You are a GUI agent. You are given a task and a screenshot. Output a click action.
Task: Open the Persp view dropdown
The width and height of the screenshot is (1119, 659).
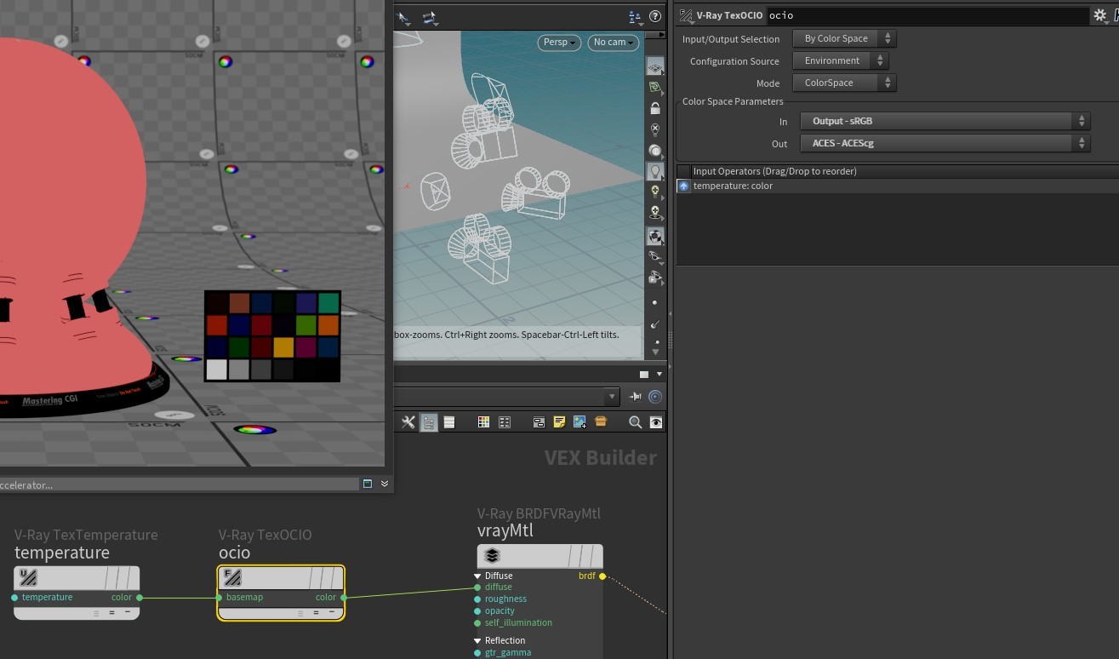[558, 43]
